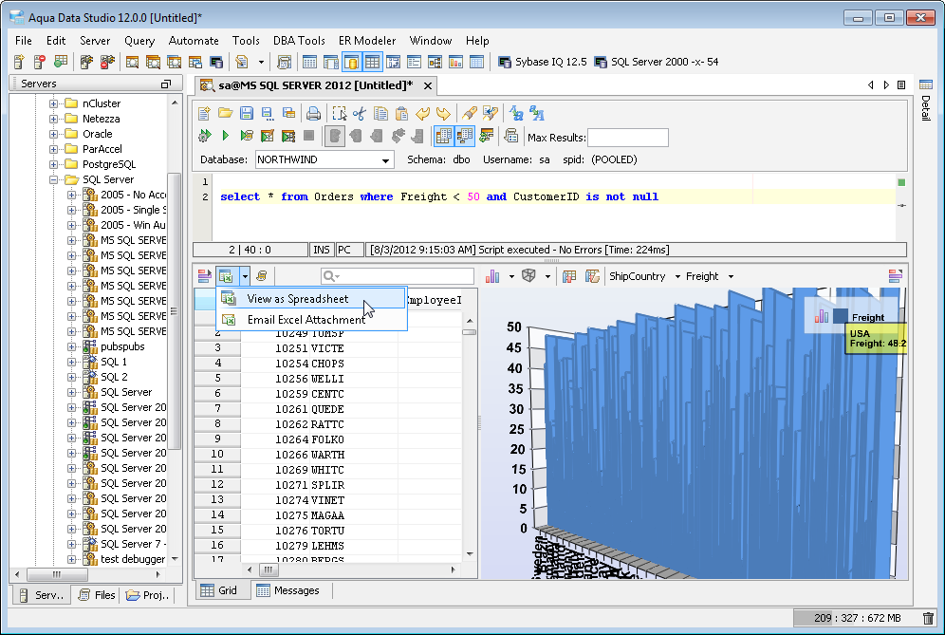Toggle the grid results view button
The image size is (945, 635).
(443, 136)
